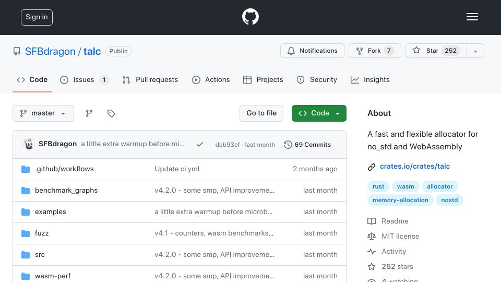Screen dimensions: 501x282
Task: Open the src folder
Action: coord(40,254)
